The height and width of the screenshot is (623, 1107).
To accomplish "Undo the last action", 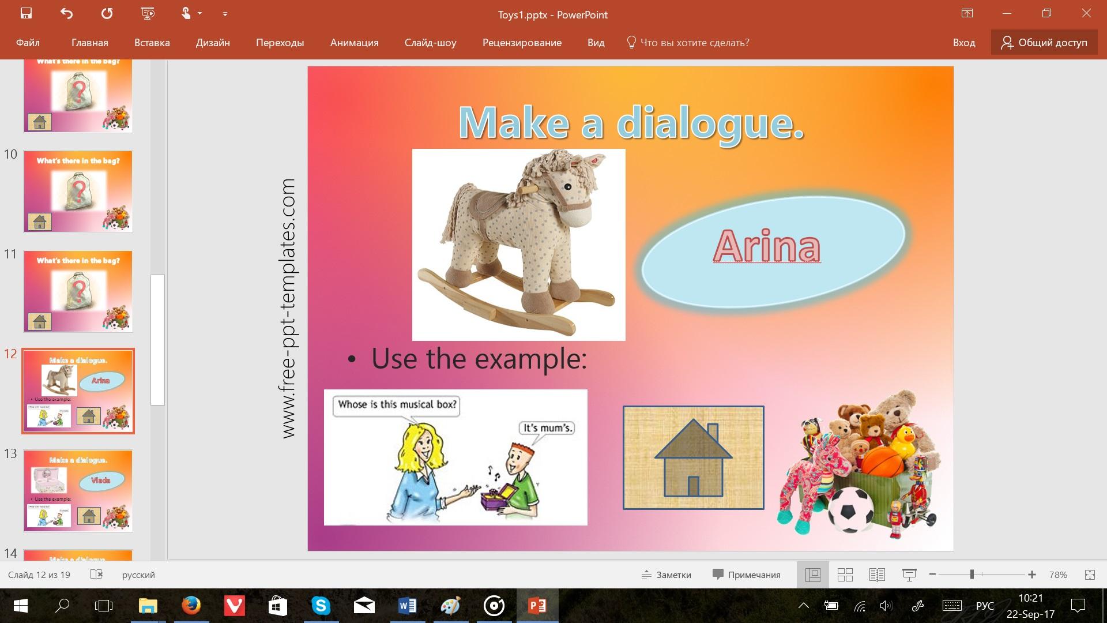I will pyautogui.click(x=67, y=14).
